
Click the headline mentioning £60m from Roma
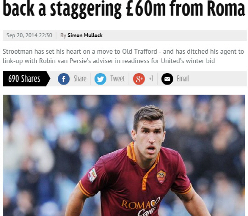(x=124, y=9)
